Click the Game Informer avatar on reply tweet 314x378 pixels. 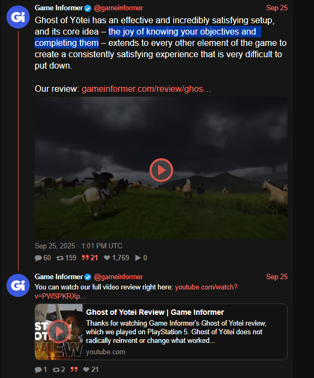tap(18, 285)
